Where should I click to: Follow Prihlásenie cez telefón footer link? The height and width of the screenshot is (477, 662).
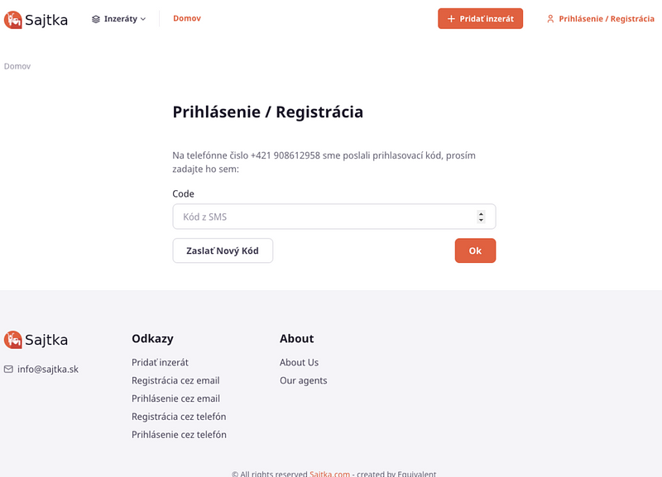[x=179, y=435]
